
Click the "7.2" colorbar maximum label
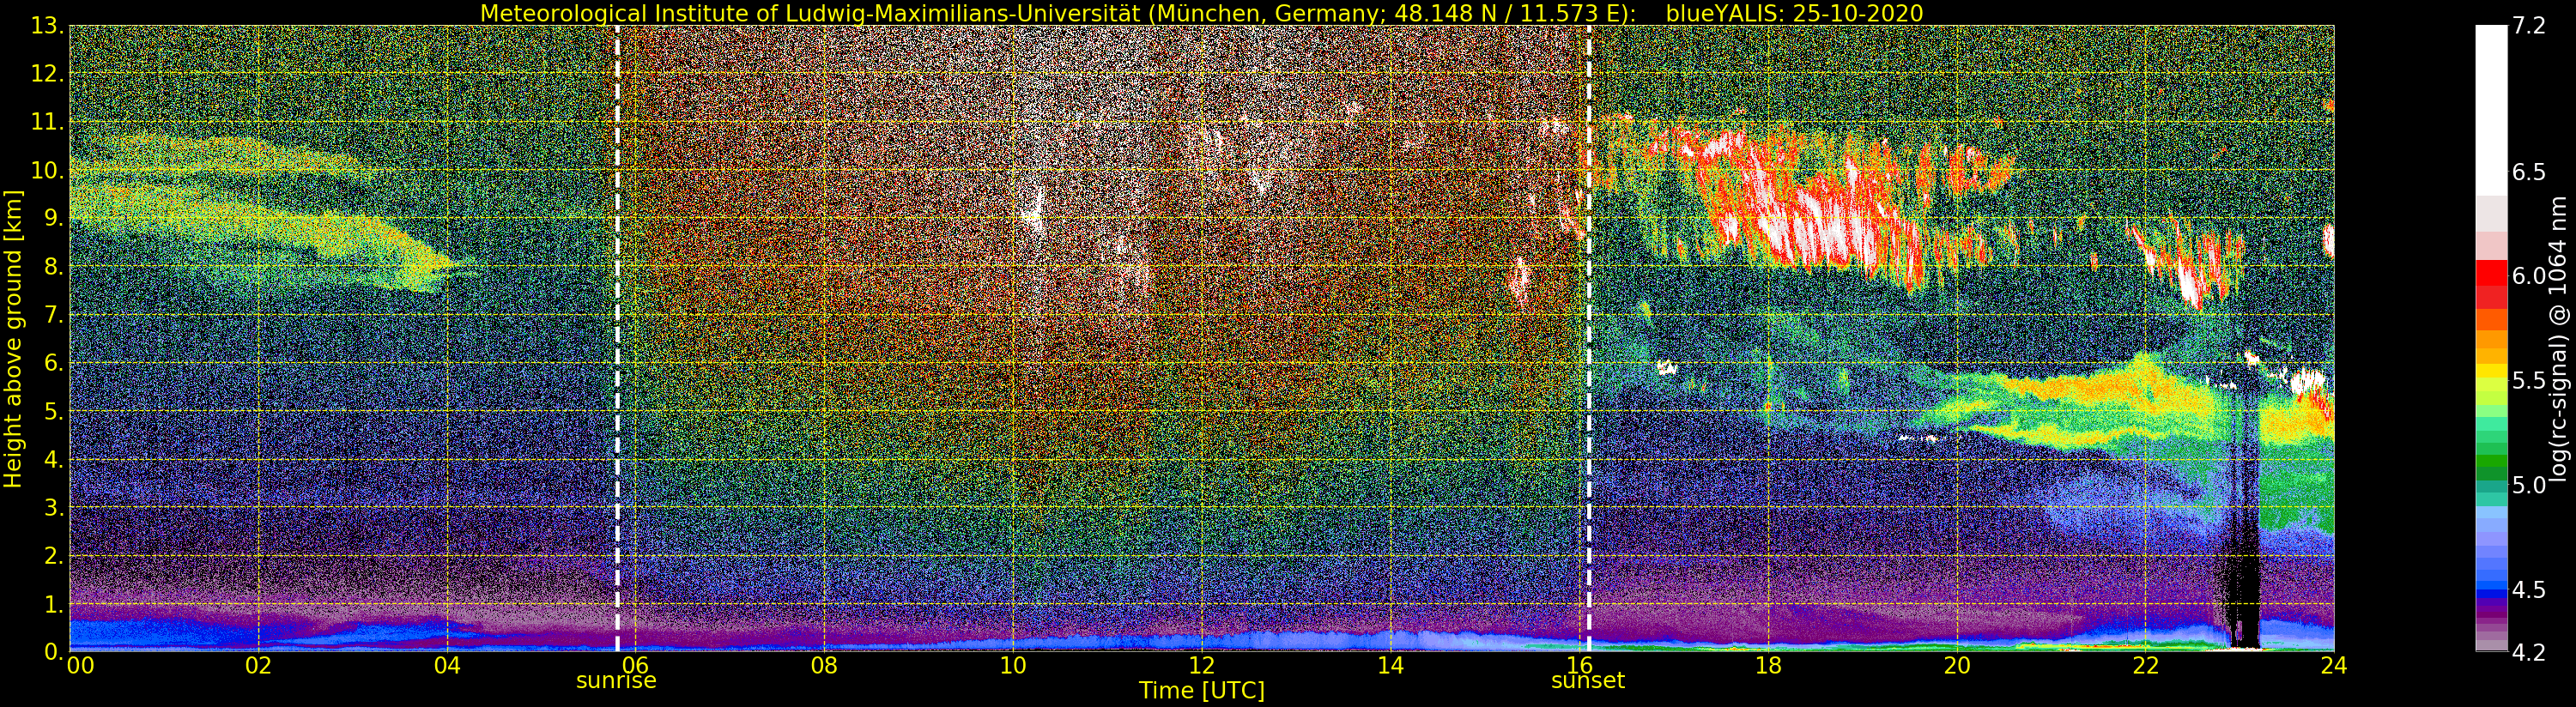coord(2529,27)
